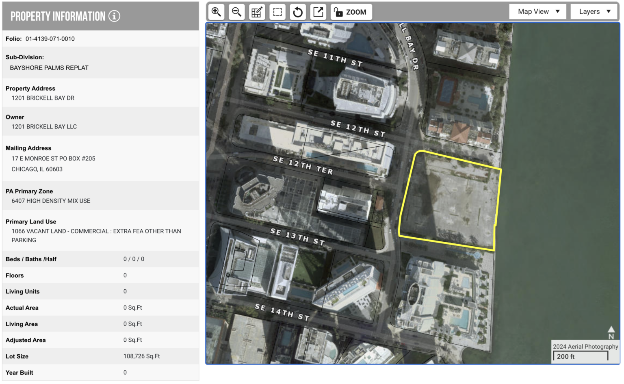Open map in new window icon
This screenshot has height=384, width=624.
coord(318,12)
